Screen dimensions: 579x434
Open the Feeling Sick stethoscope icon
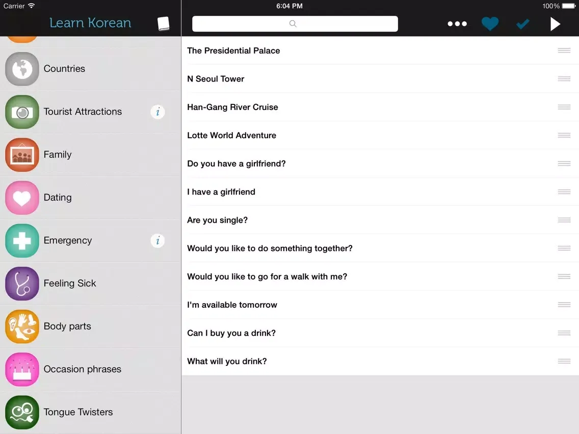pyautogui.click(x=22, y=284)
